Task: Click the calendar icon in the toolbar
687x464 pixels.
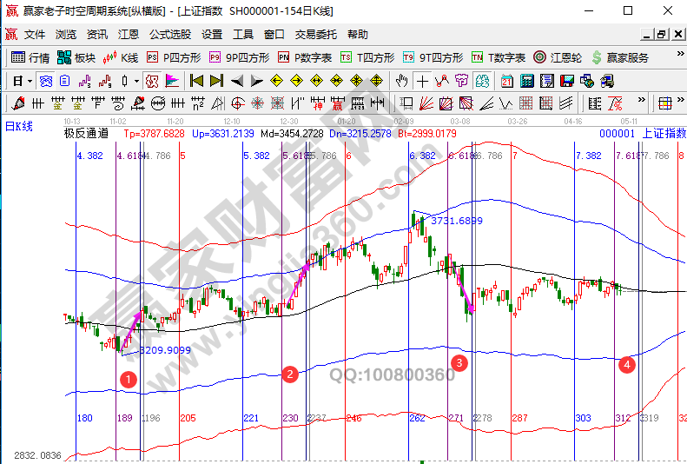Action: coord(507,81)
